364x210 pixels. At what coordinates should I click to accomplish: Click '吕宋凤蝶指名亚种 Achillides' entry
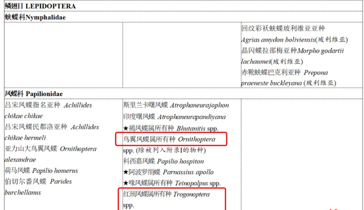(x=48, y=105)
